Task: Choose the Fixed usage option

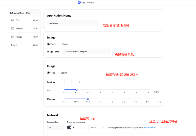Action: (x=48, y=73)
